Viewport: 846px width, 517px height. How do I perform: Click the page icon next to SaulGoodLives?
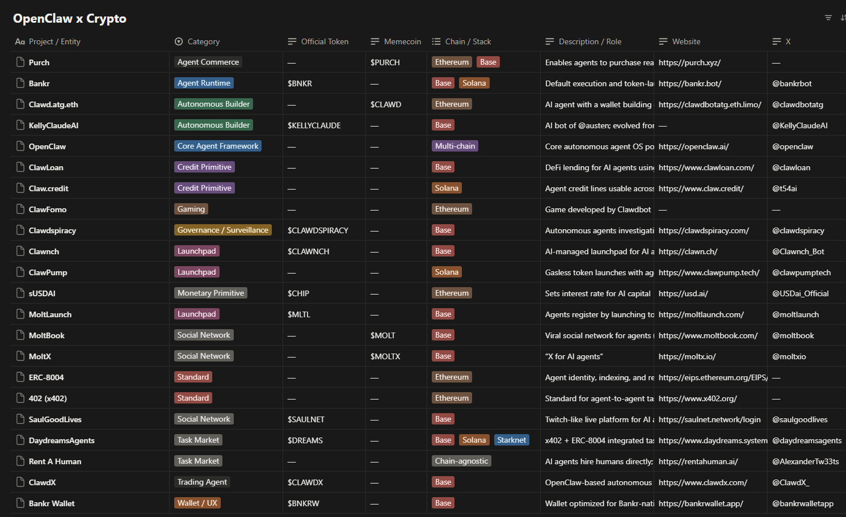point(20,419)
